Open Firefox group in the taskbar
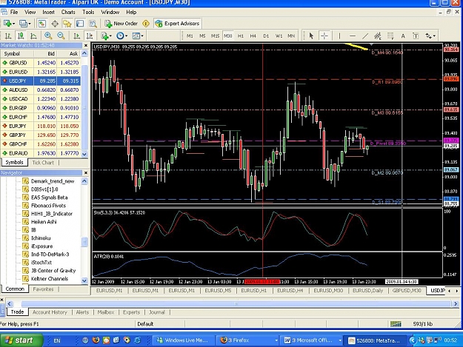This screenshot has width=463, height=347. pyautogui.click(x=249, y=340)
